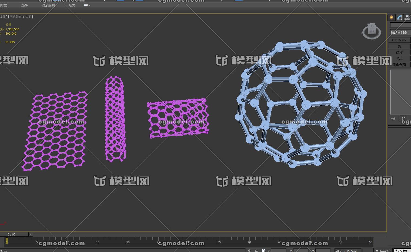
Task: Click the 总计 statistics header
Action: (9, 24)
